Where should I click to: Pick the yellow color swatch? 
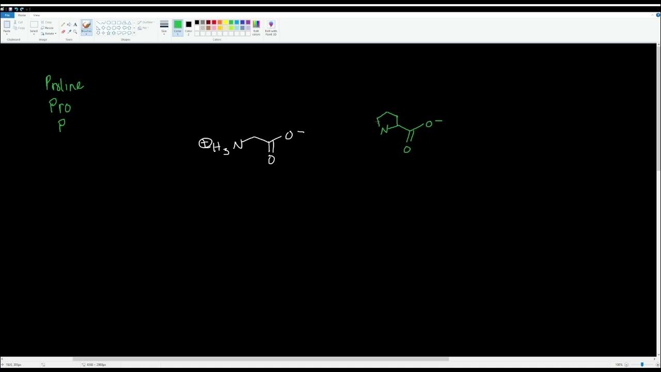225,22
